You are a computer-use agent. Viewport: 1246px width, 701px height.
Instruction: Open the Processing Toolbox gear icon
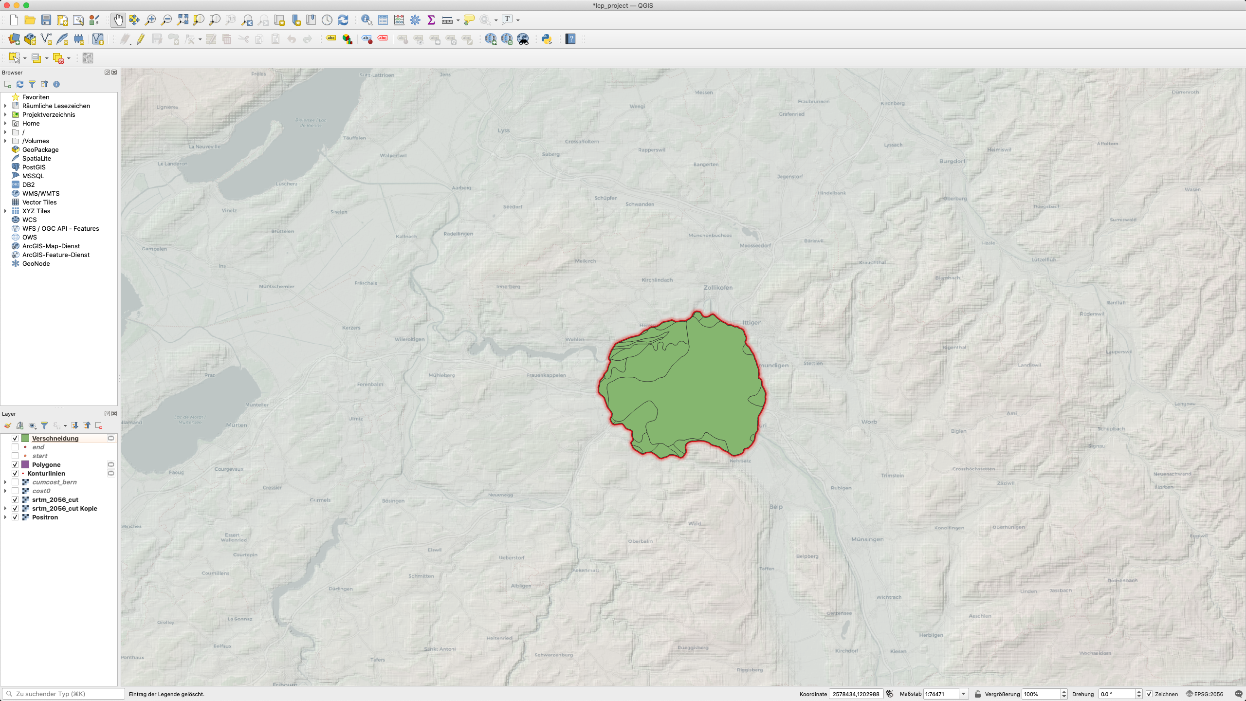(415, 20)
